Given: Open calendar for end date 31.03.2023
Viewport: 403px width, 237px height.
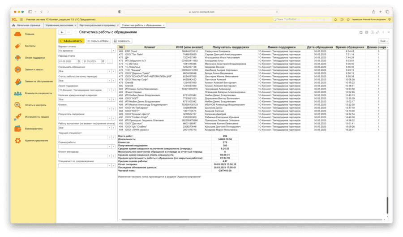Looking at the screenshot, I should click(x=103, y=61).
